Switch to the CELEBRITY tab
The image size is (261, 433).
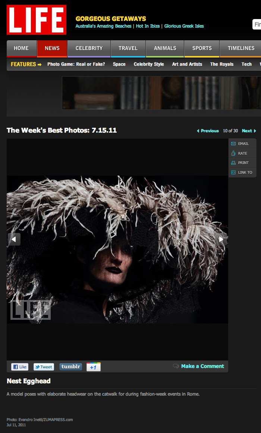[89, 48]
